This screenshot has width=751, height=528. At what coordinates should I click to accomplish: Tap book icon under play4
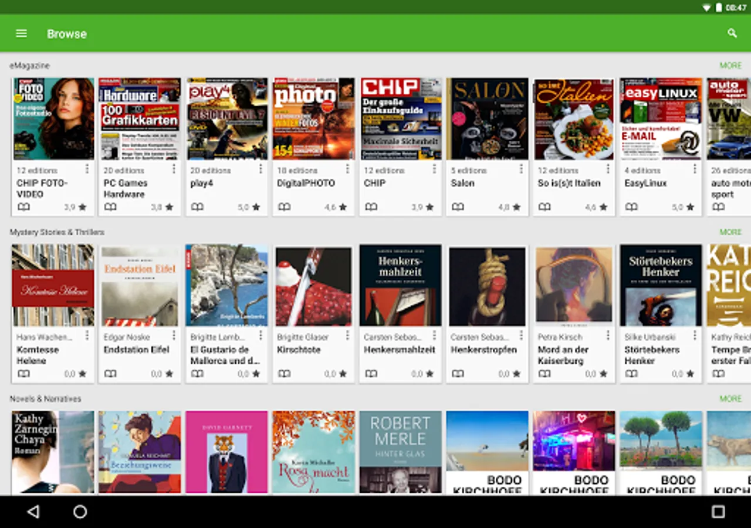coord(197,207)
